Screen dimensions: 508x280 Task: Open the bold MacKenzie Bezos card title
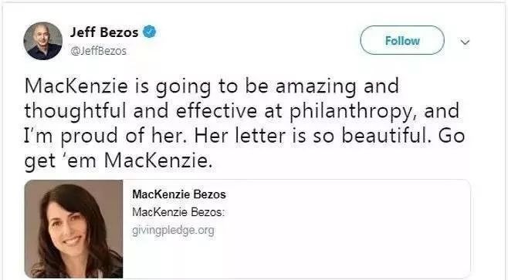click(x=179, y=194)
